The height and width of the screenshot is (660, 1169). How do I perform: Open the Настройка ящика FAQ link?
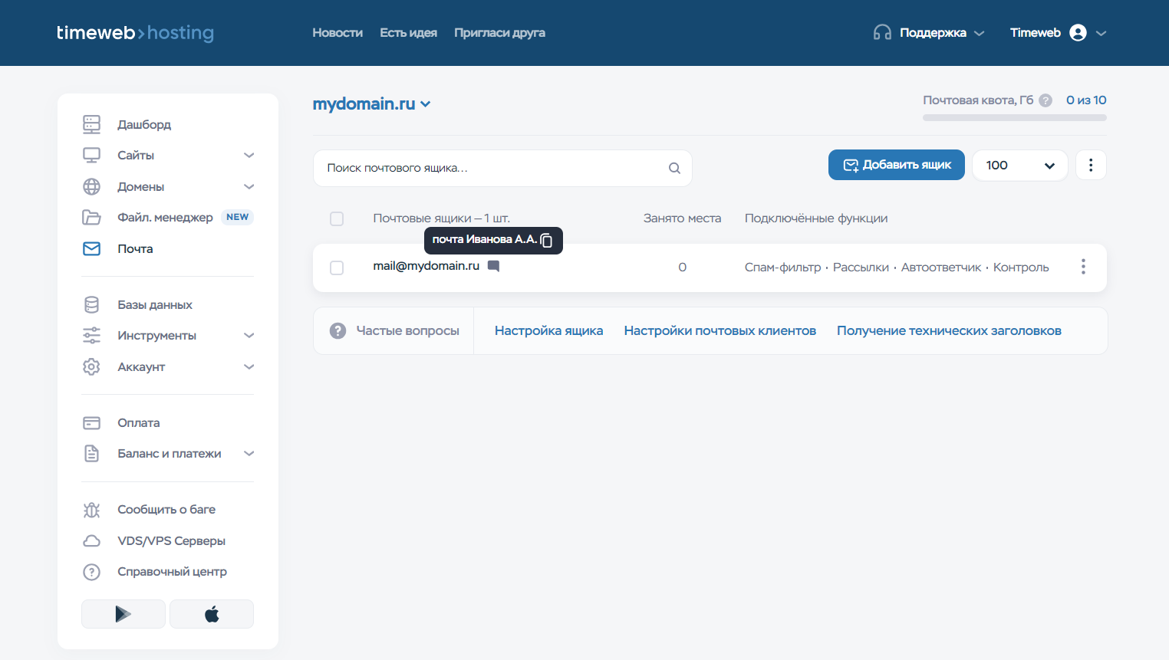[x=548, y=331]
